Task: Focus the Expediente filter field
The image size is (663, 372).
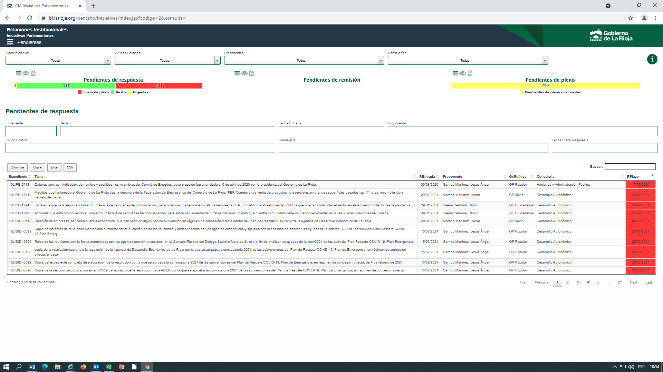Action: (31, 131)
